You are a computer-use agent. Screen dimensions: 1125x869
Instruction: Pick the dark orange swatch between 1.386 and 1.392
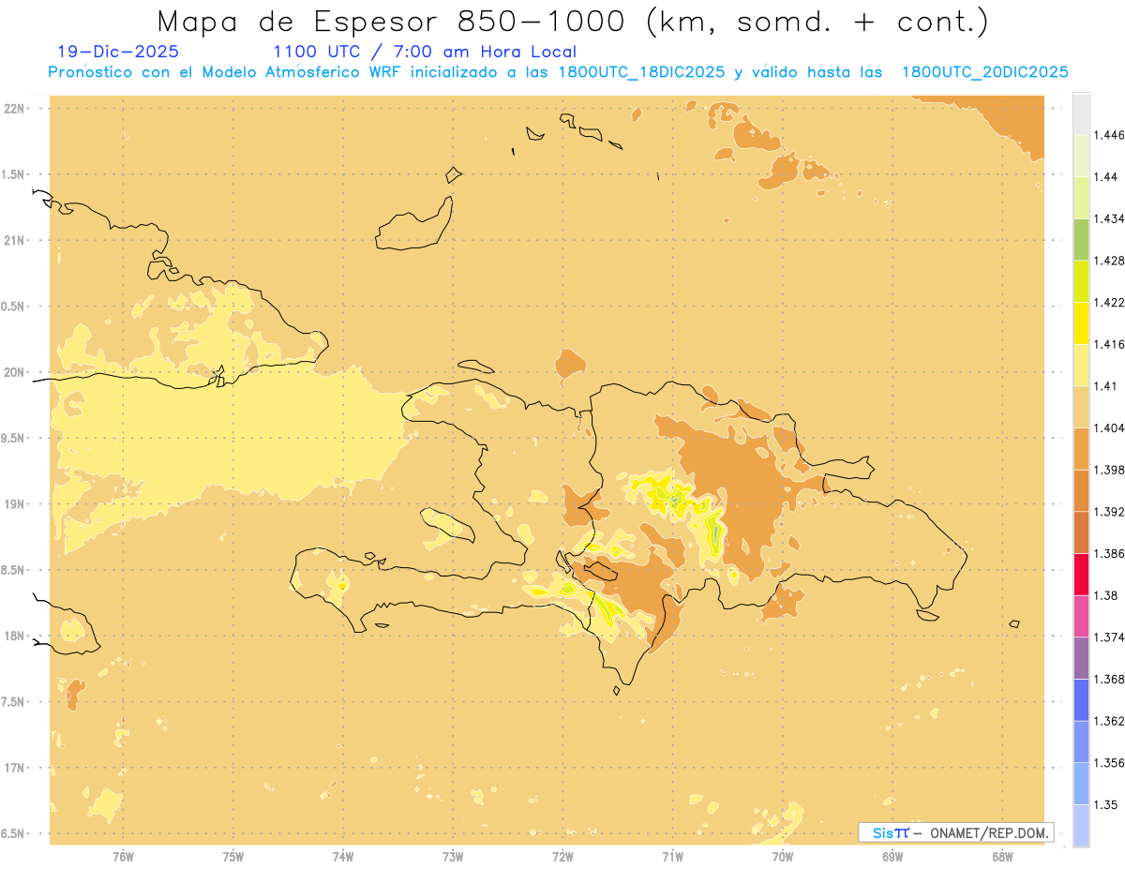[1081, 532]
